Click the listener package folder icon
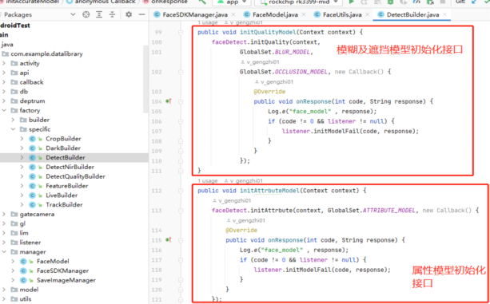The width and height of the screenshot is (490, 304). point(14,243)
